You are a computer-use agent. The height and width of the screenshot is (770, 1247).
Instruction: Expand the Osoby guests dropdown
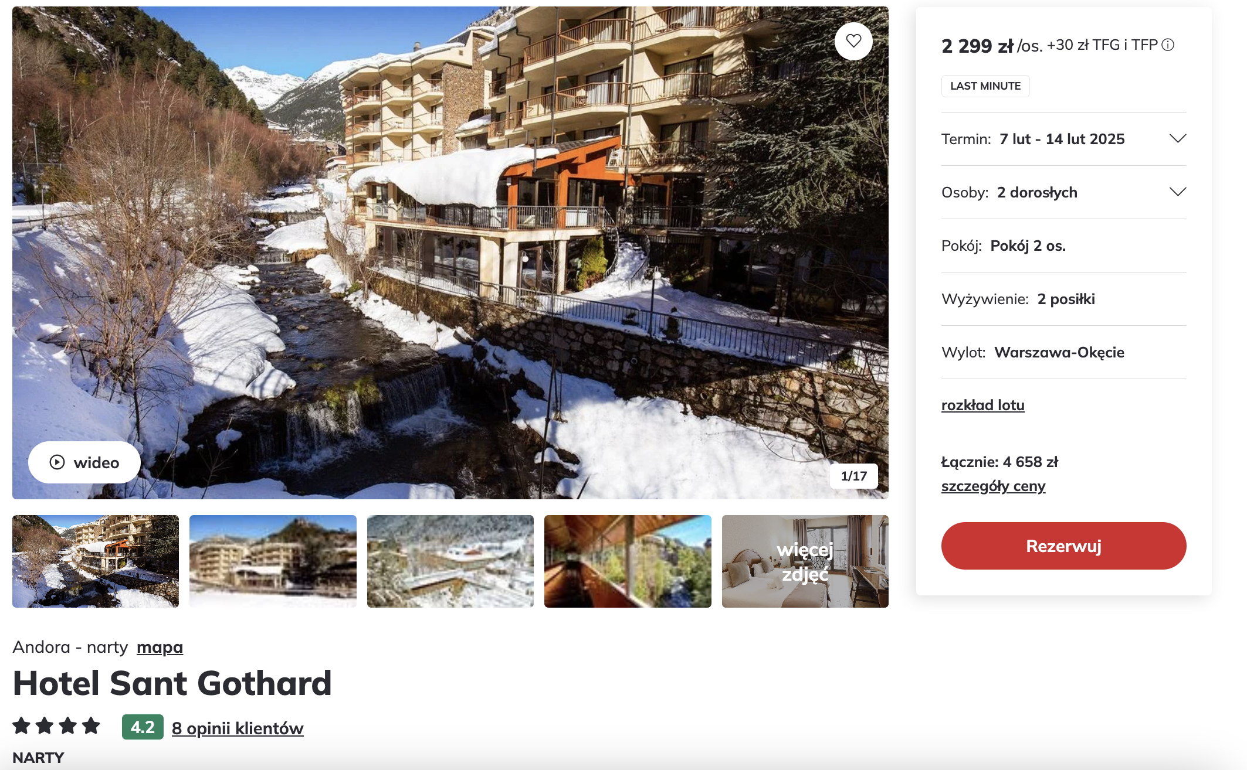pos(1063,192)
